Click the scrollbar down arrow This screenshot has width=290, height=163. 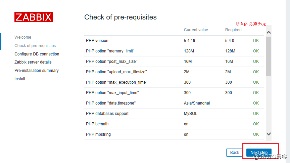[x=269, y=134]
